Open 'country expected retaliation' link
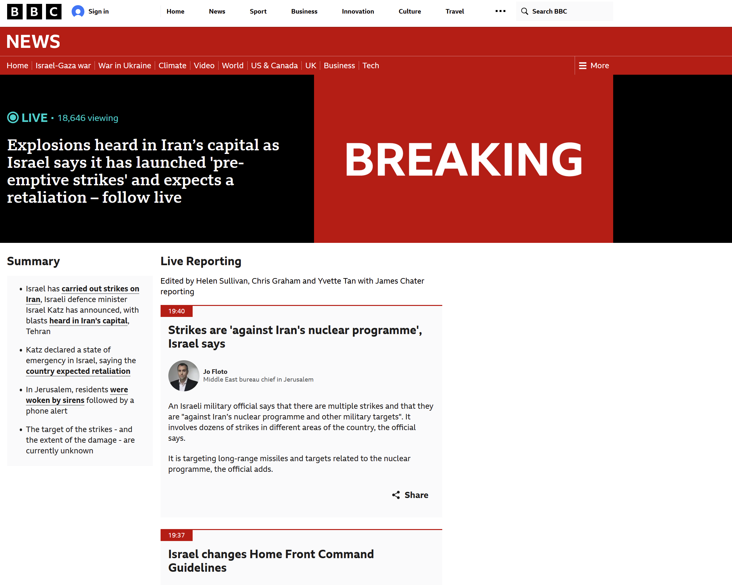The height and width of the screenshot is (585, 732). [x=78, y=371]
